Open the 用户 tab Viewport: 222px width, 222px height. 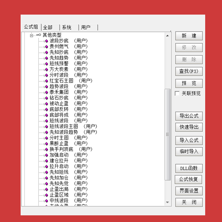pos(88,27)
